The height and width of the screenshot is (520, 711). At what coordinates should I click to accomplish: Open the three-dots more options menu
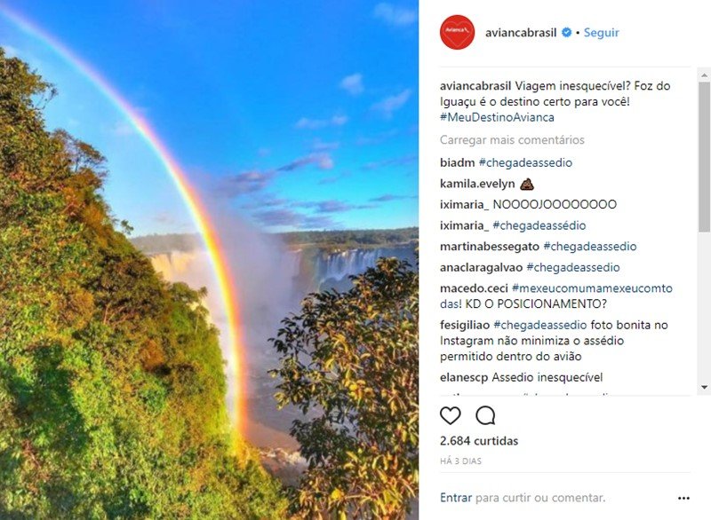click(683, 499)
